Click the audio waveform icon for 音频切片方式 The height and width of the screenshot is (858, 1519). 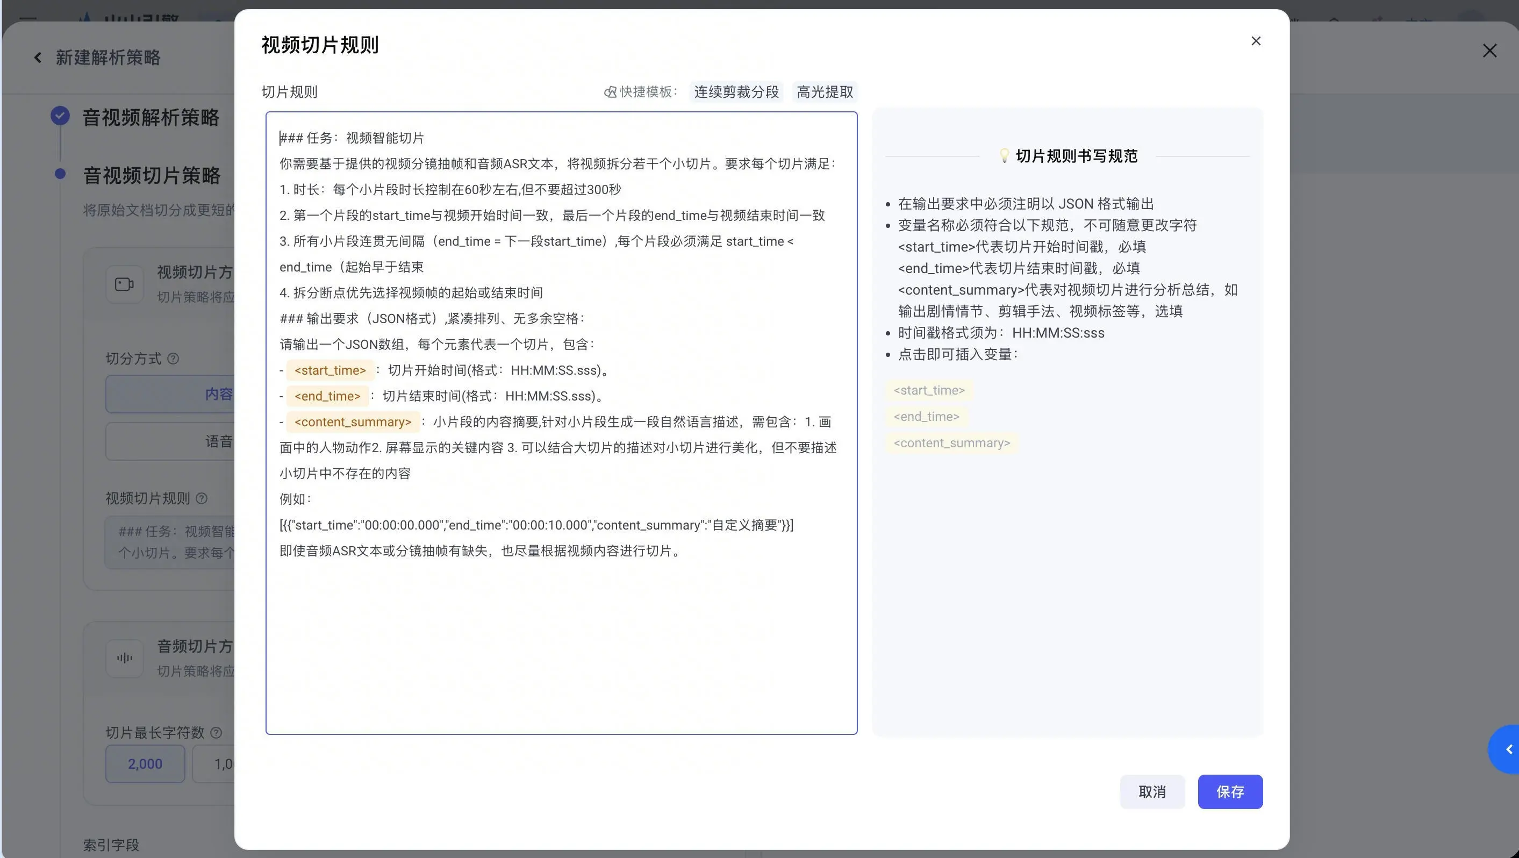click(124, 658)
